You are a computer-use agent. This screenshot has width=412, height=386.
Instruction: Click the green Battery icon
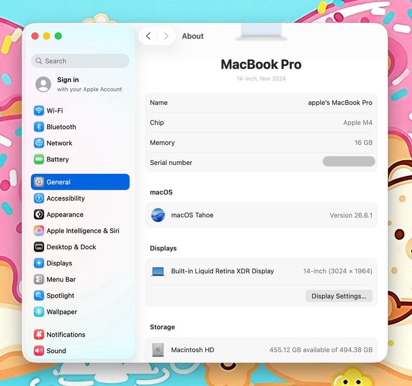39,159
